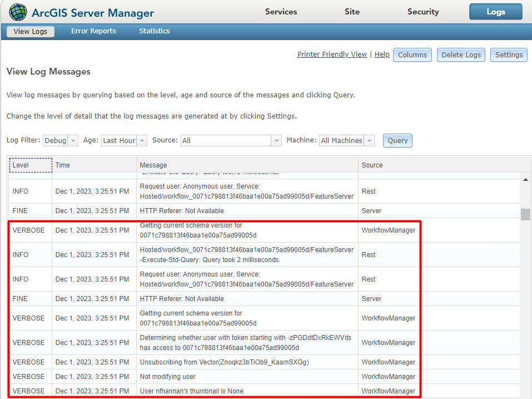Open the Machine dropdown showing All Machines

pyautogui.click(x=346, y=140)
